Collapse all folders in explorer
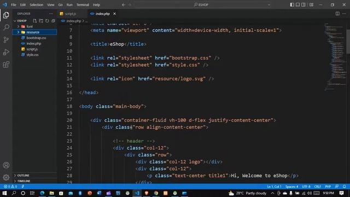Screen dimensions: 350x197 tap(53, 21)
